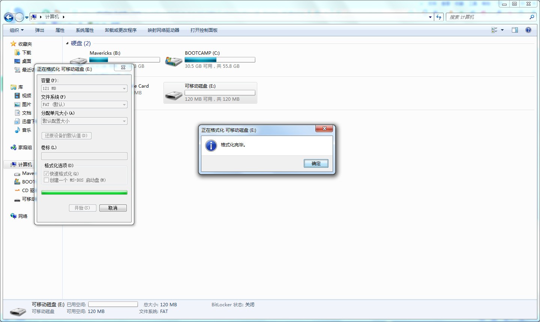Viewport: 540px width, 322px height.
Task: Choose 卸载或更改程序 in the command bar
Action: click(x=121, y=30)
